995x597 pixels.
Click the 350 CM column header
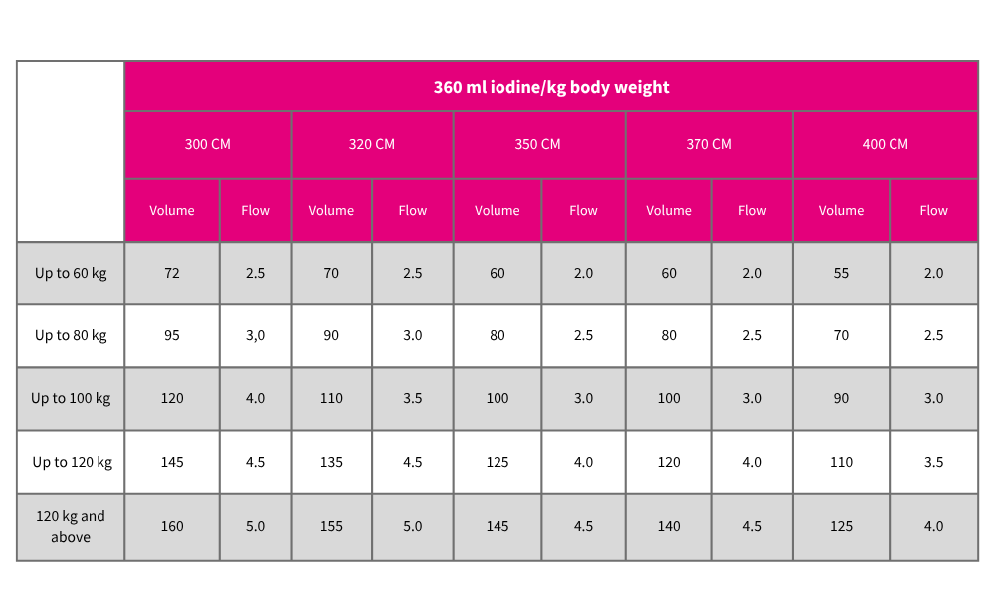coord(537,144)
